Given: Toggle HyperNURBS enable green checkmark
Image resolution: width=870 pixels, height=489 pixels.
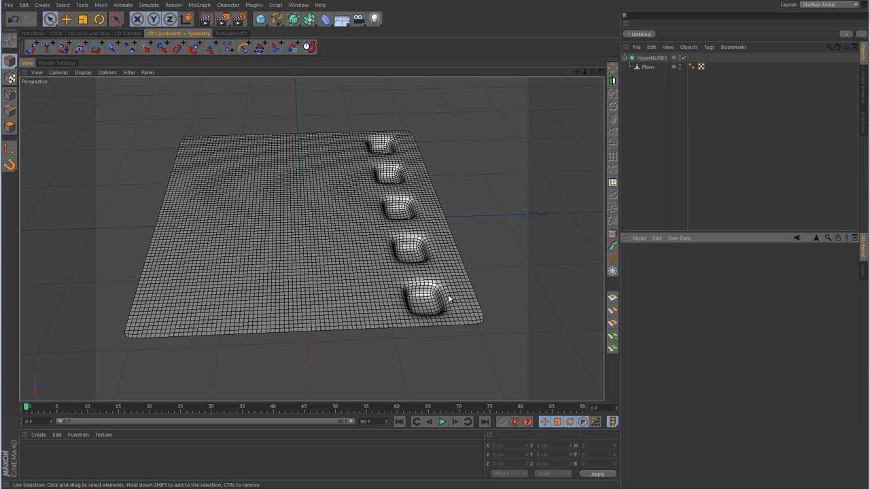Looking at the screenshot, I should (684, 58).
